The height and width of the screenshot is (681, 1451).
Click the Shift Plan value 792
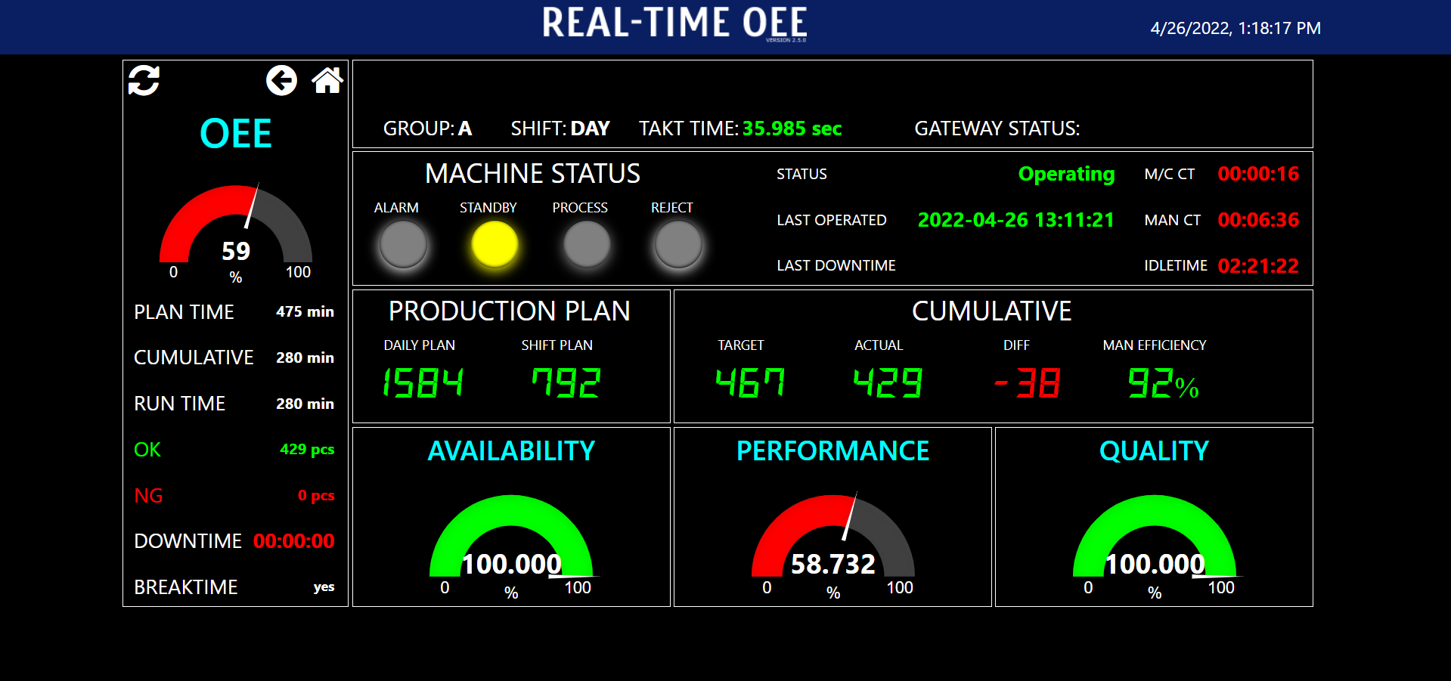[566, 382]
